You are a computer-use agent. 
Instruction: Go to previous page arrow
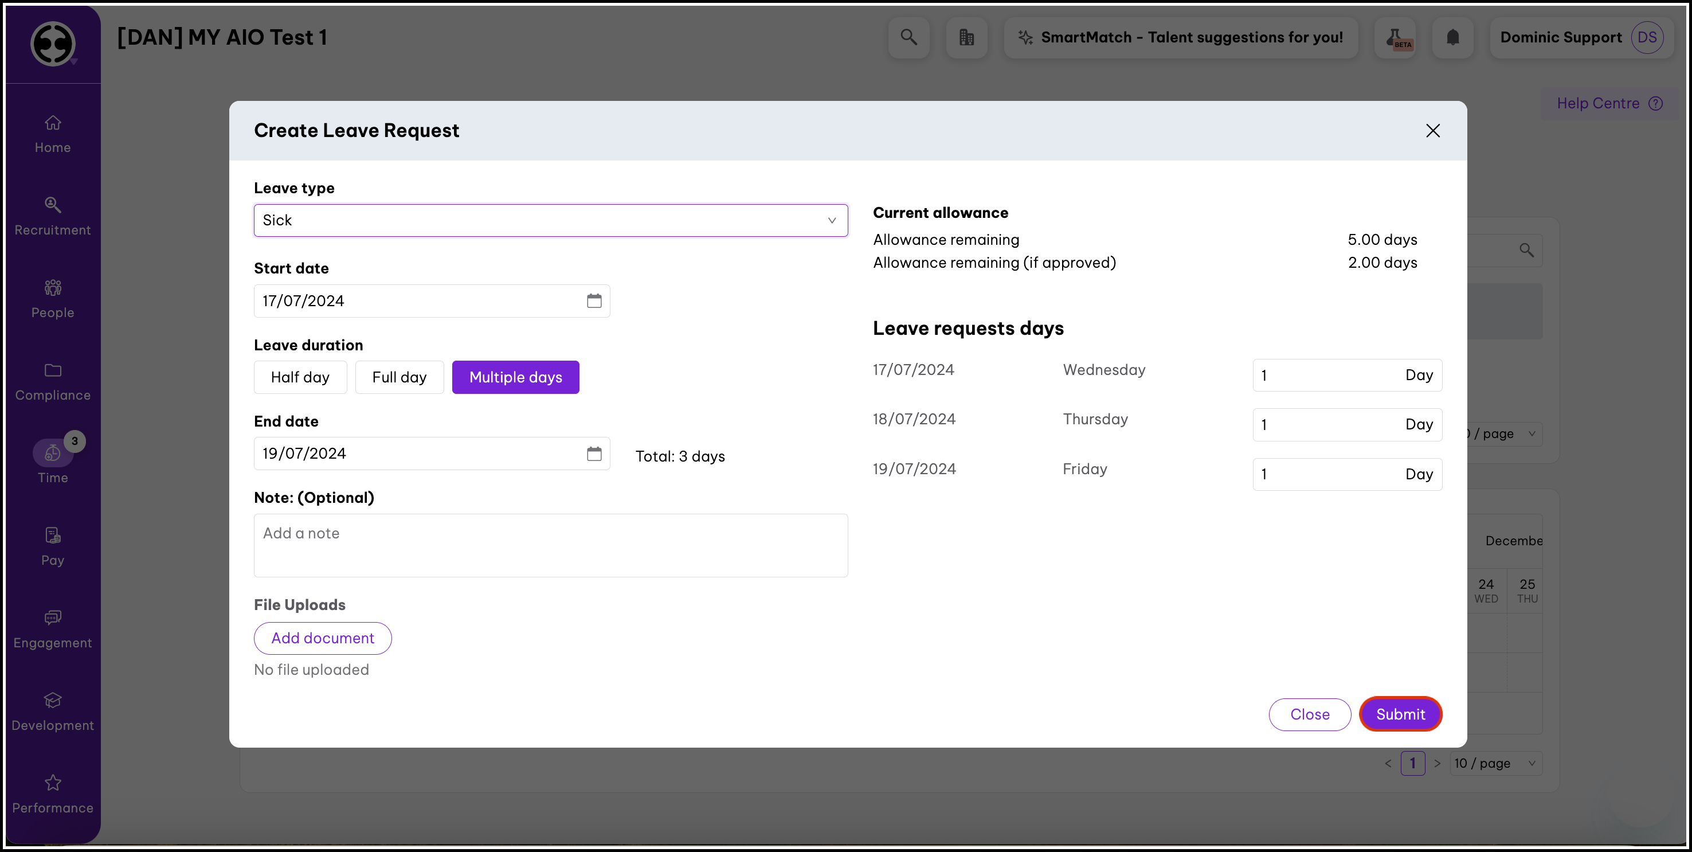click(1388, 763)
